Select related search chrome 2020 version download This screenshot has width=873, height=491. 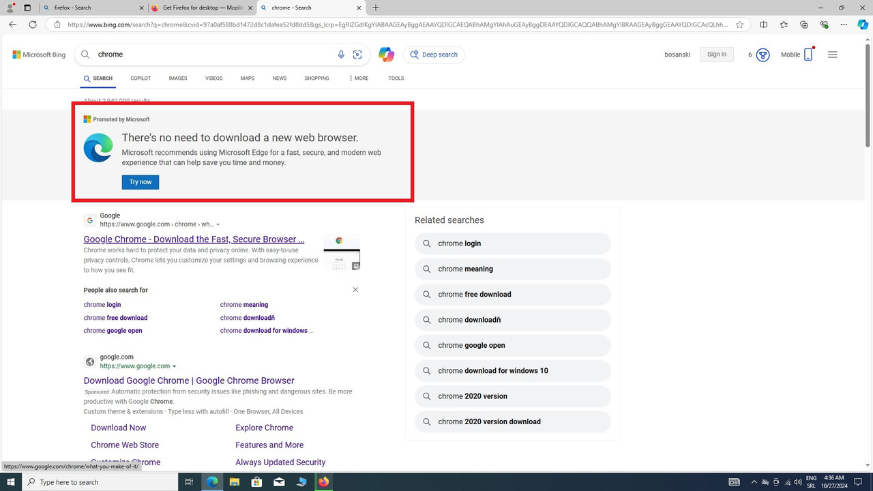coord(513,421)
